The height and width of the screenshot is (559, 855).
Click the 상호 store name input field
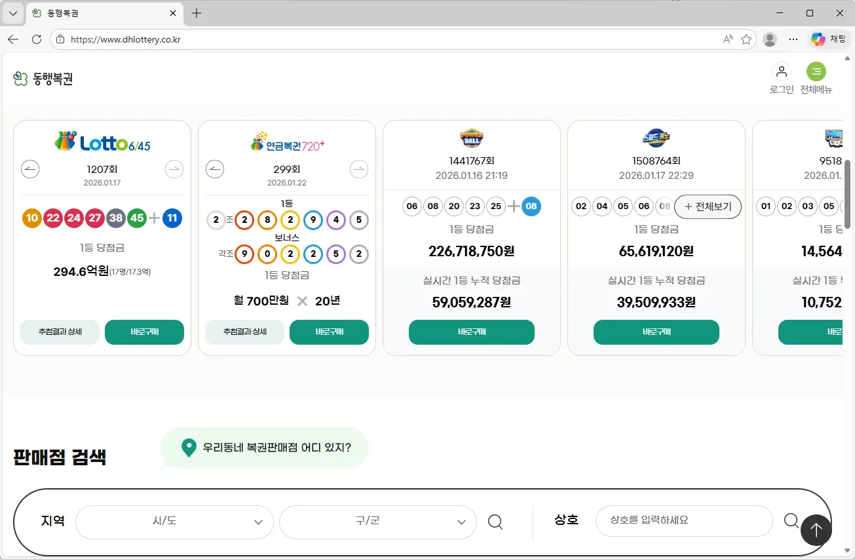pos(684,520)
